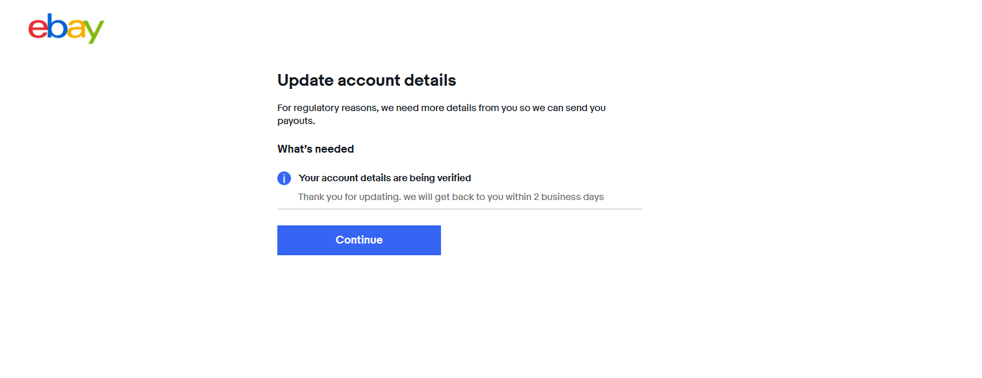Click the 'What's needed' subheading
This screenshot has width=982, height=378.
[316, 149]
